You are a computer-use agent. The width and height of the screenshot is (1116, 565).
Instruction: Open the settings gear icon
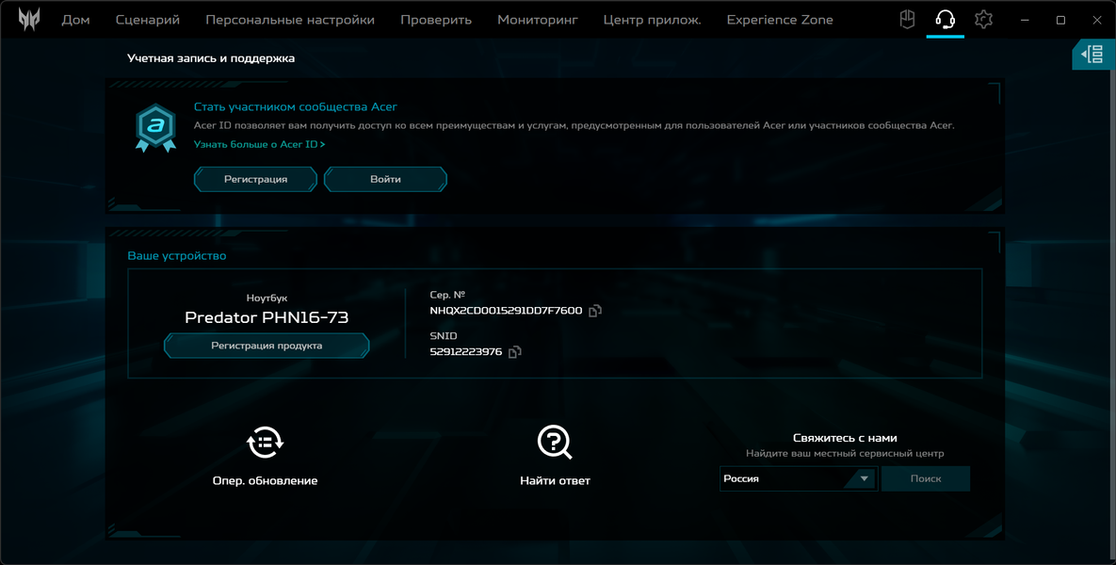point(983,19)
